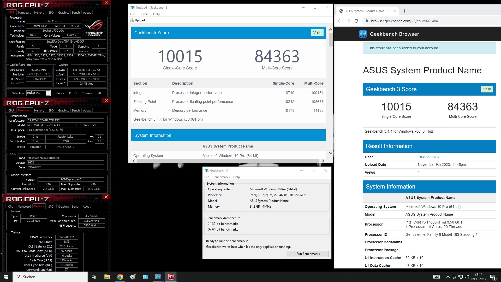Click the Valid badge in Geekbench Score header
The height and width of the screenshot is (282, 501).
click(317, 33)
